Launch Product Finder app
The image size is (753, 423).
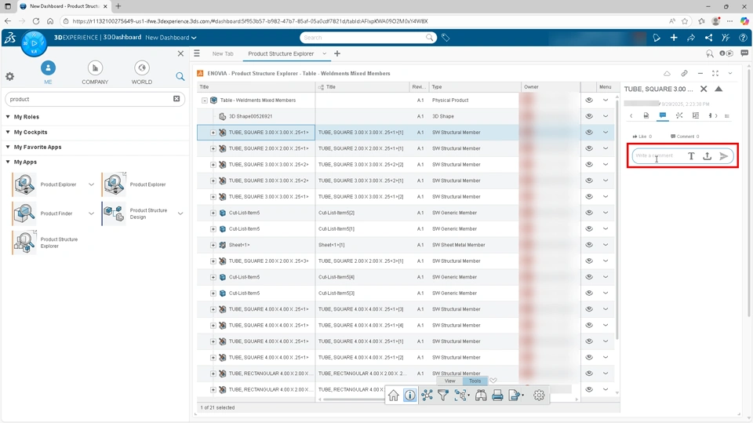tap(24, 213)
